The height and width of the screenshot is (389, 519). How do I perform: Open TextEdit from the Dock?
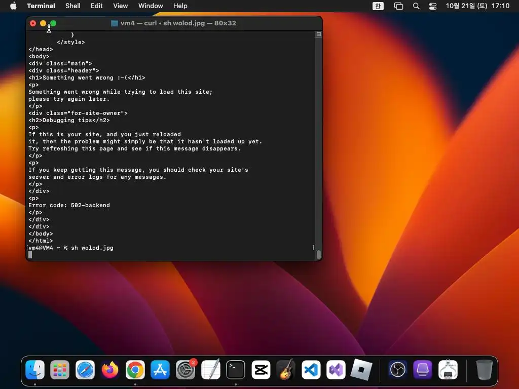pos(210,369)
